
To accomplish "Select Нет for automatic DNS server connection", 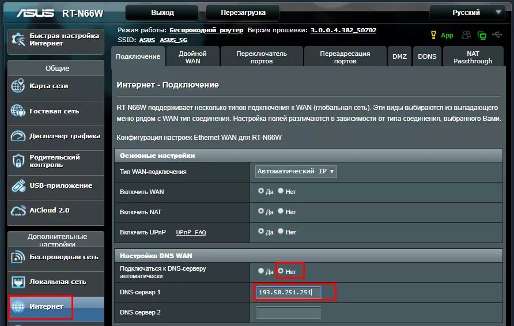I will (281, 271).
